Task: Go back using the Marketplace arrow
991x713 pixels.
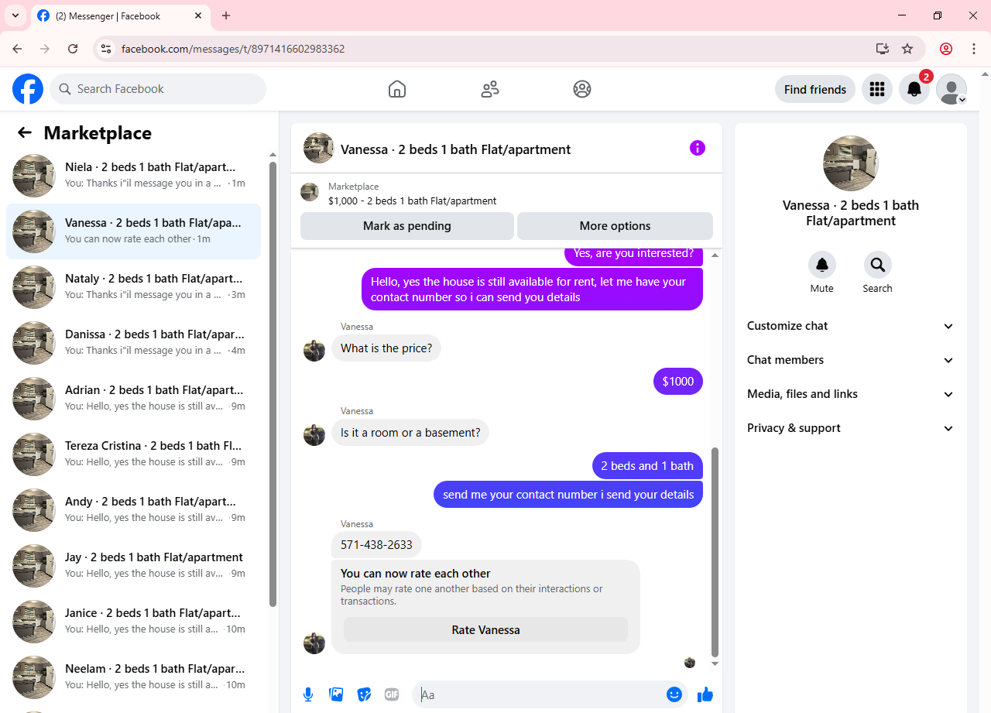Action: pos(25,132)
